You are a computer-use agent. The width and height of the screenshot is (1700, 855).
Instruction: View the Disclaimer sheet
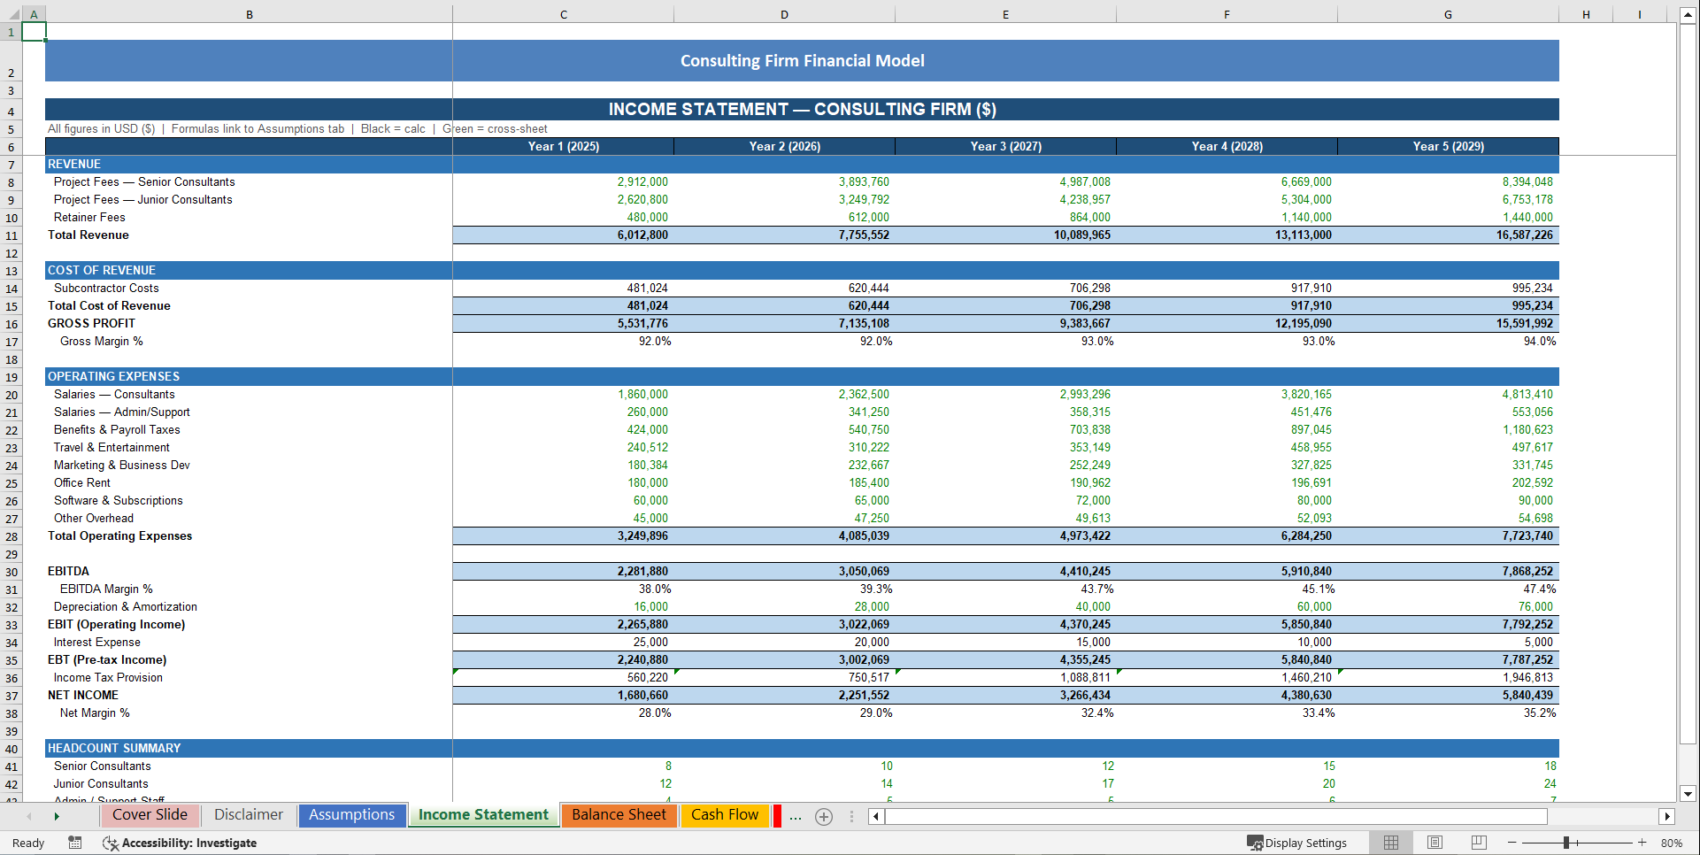(248, 815)
